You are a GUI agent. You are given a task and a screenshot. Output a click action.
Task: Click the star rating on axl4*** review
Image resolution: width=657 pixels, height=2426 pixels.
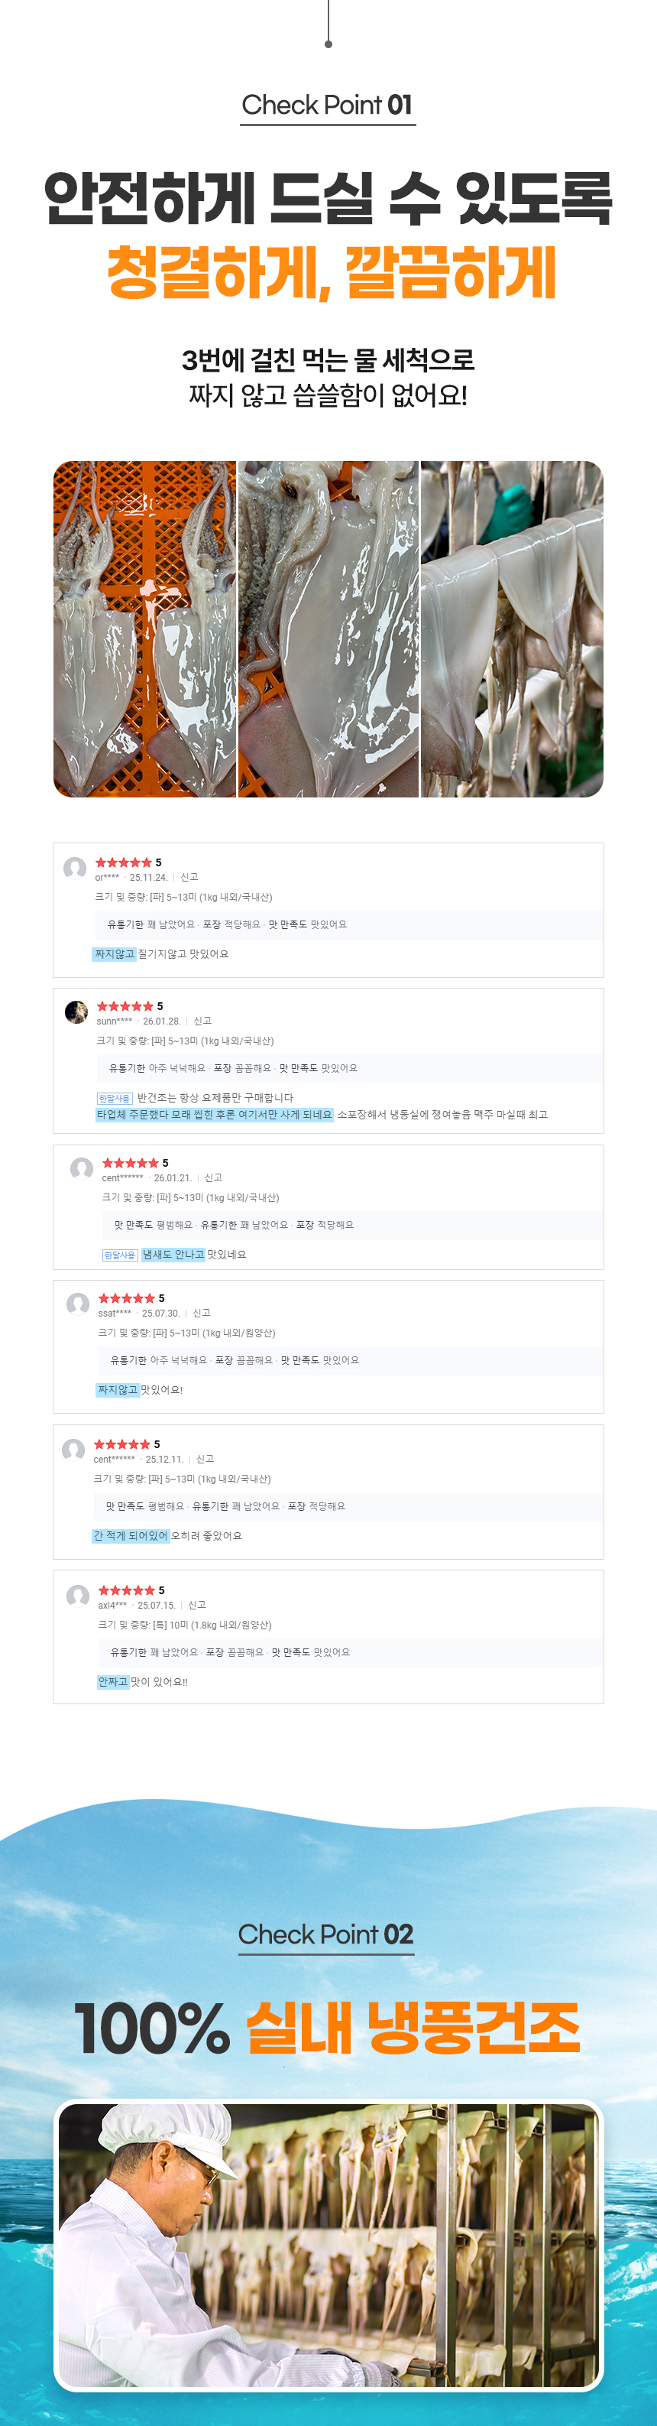click(127, 1590)
